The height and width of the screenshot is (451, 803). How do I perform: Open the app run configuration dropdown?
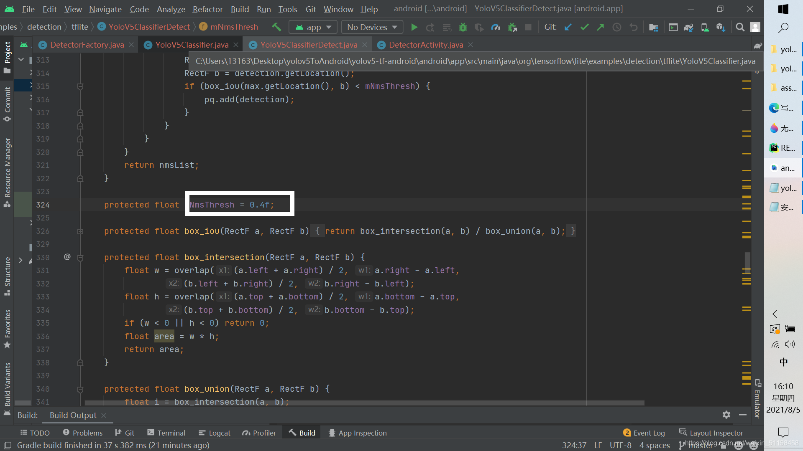pos(313,27)
